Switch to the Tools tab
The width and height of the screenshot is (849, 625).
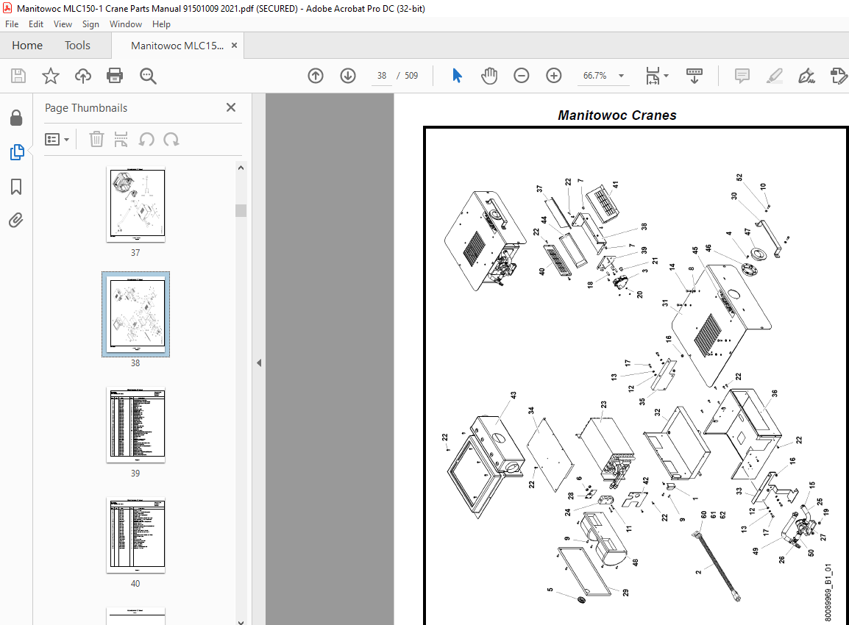tap(77, 46)
